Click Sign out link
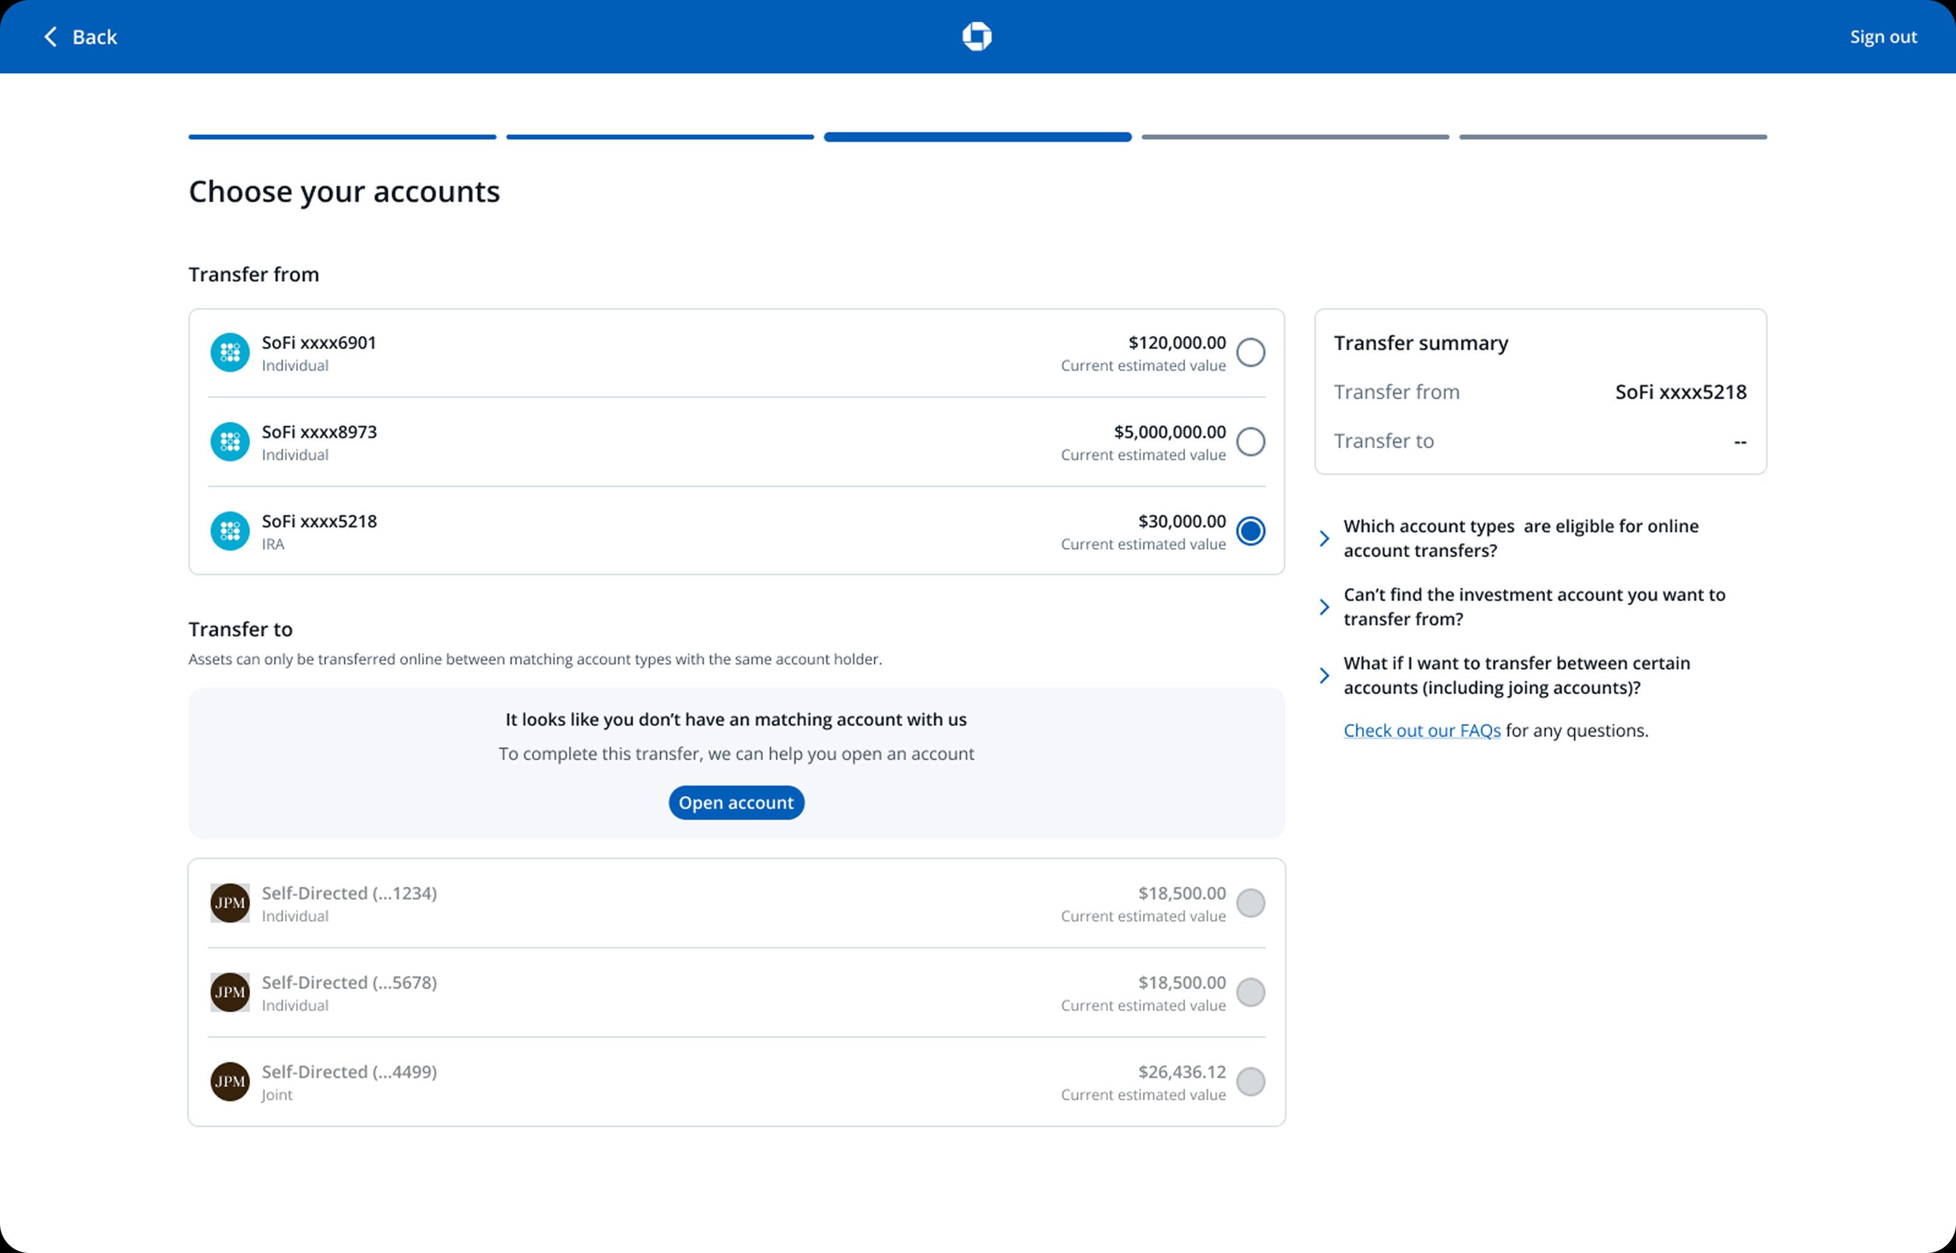The width and height of the screenshot is (1956, 1253). [x=1884, y=37]
